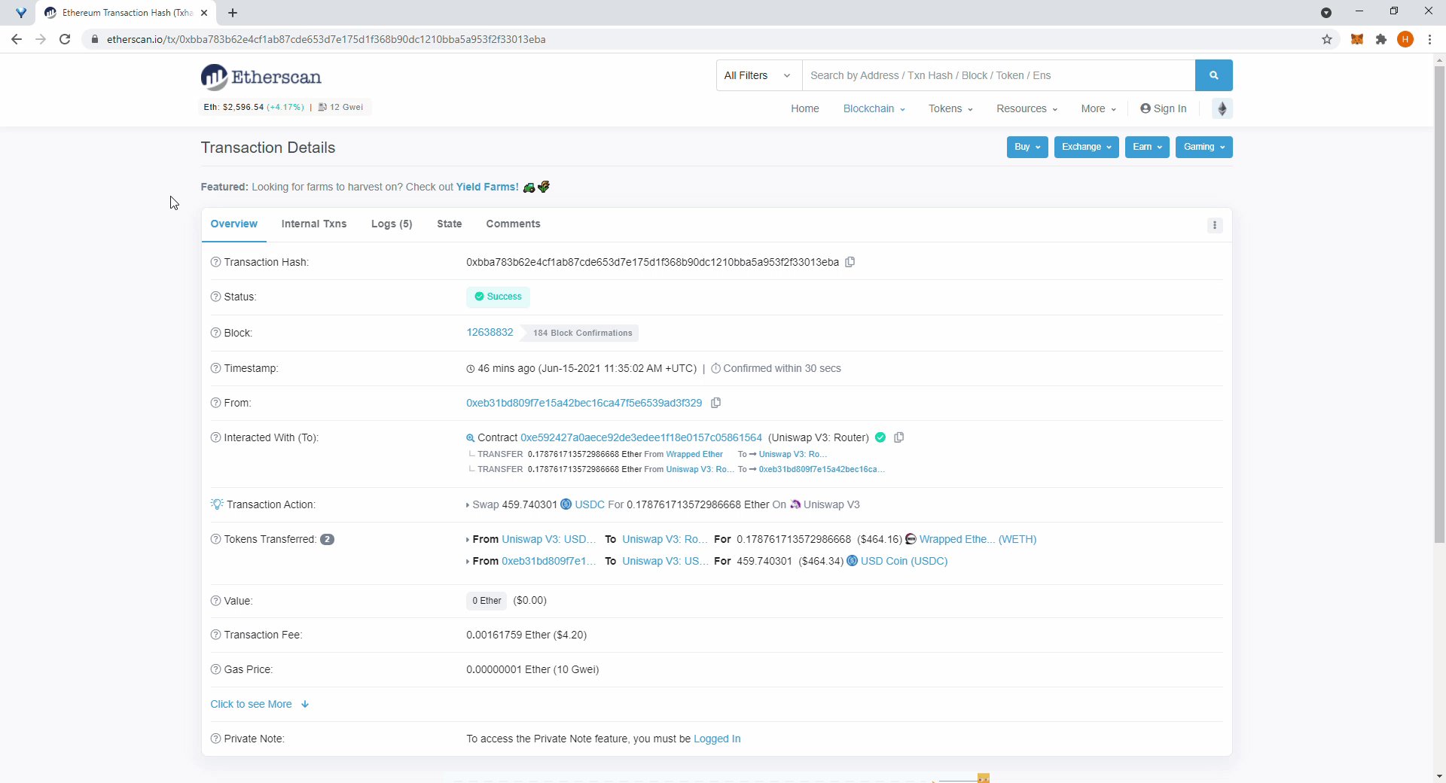Click the bookmark star in the address bar

pos(1328,39)
